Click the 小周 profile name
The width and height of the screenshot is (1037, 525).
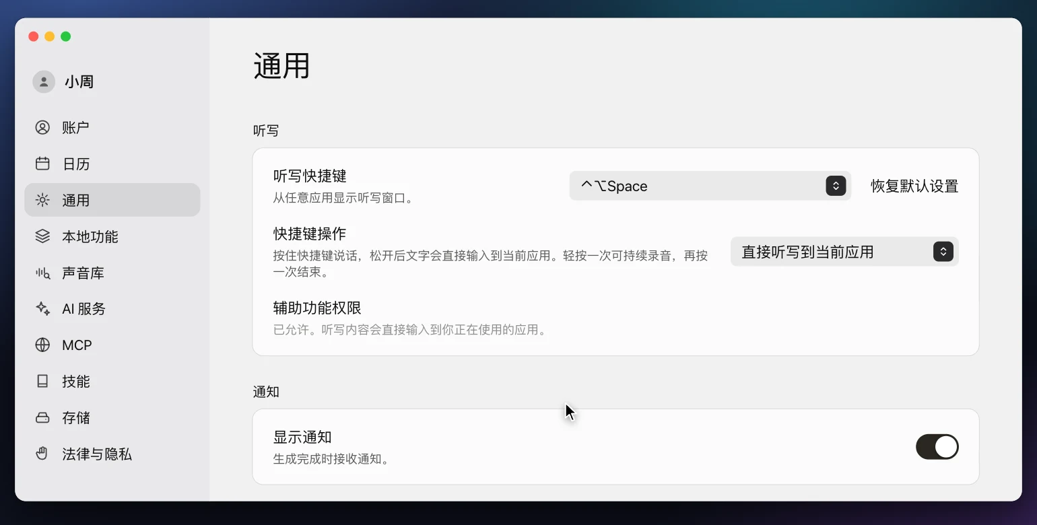click(x=79, y=82)
